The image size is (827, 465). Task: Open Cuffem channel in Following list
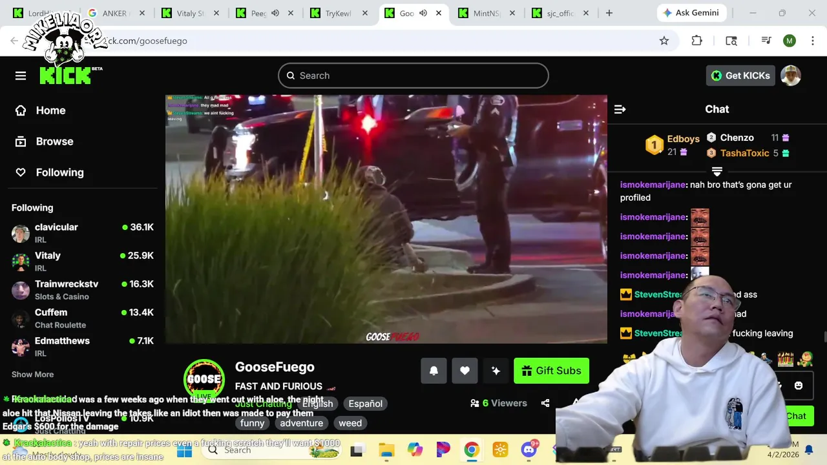[83, 318]
